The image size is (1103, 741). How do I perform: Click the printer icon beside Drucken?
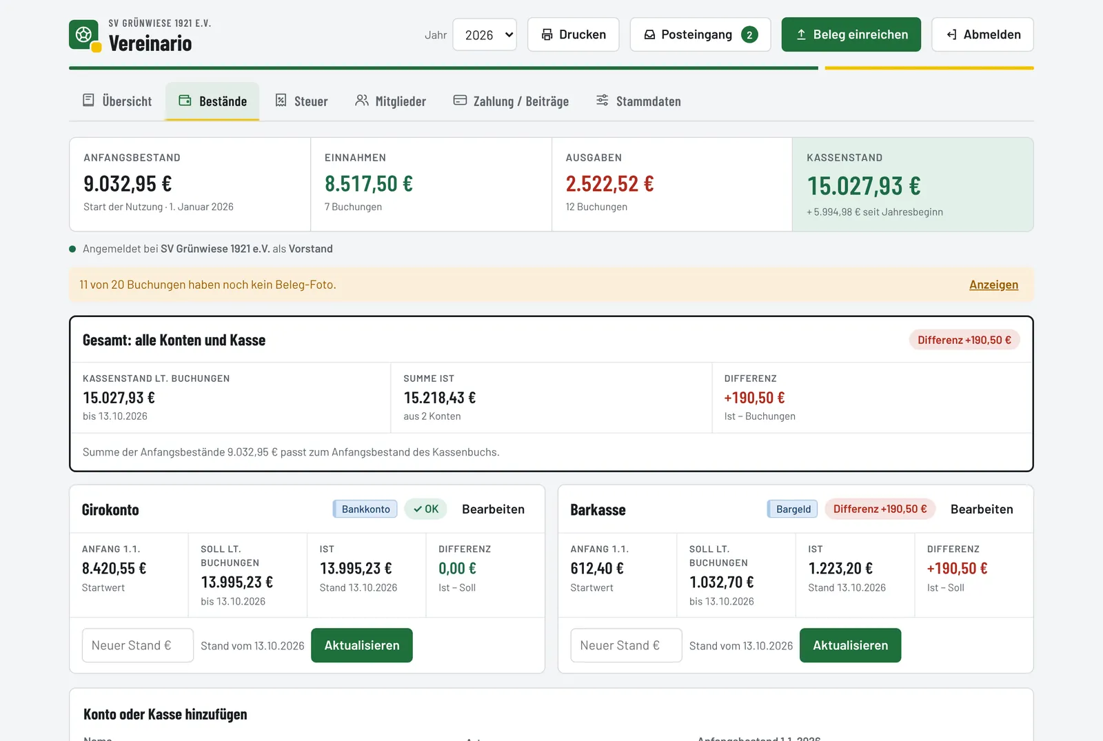547,34
